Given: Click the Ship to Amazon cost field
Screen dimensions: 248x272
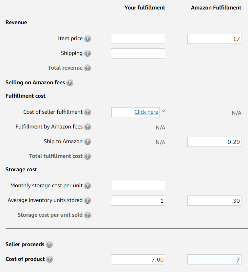Looking at the screenshot, I should [214, 142].
